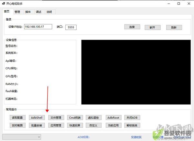The image size is (194, 141).
Task: Click the 关闭ADB button
Action: 132,118
